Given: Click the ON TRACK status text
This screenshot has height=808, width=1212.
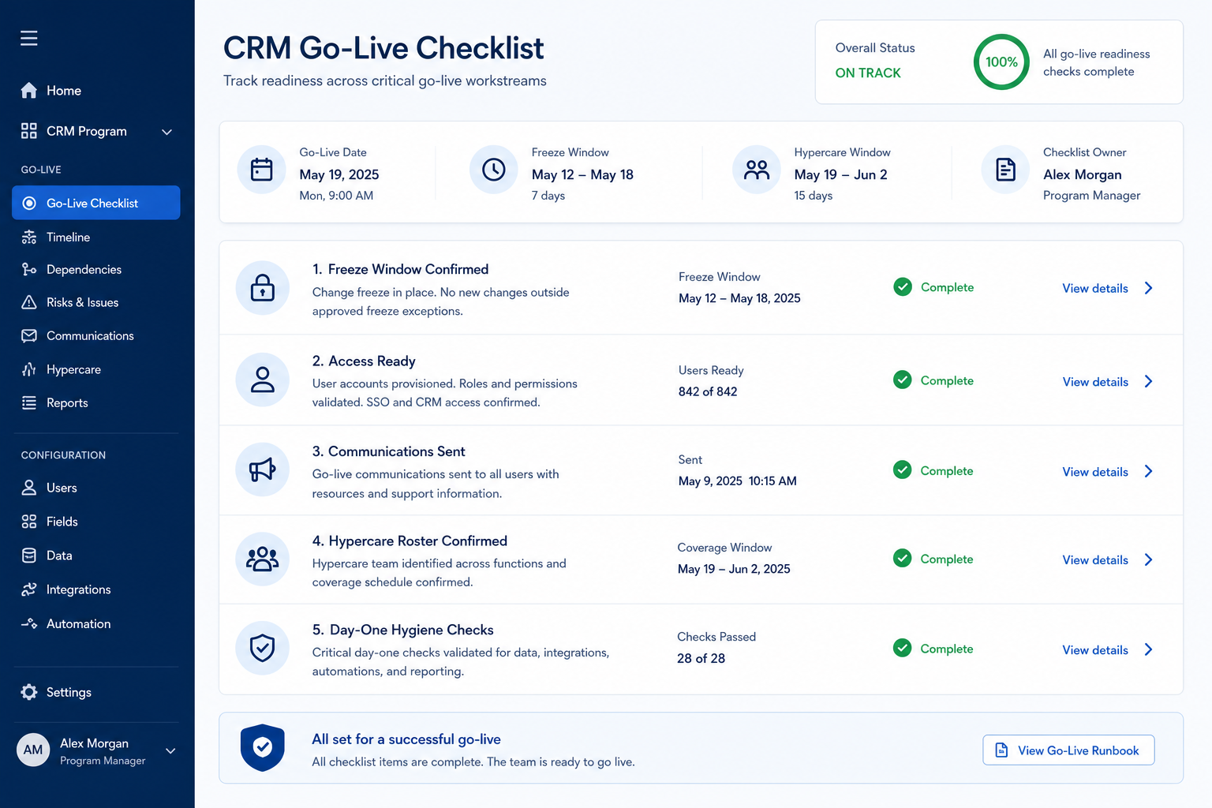Looking at the screenshot, I should (x=868, y=73).
